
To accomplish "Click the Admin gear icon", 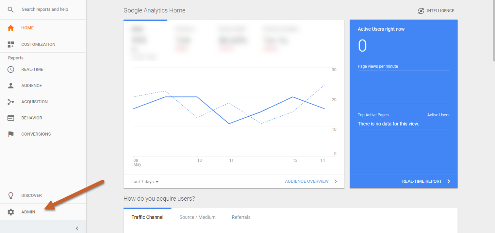I will (x=11, y=212).
